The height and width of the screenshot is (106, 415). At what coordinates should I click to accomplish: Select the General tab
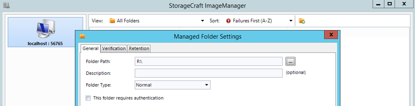91,48
